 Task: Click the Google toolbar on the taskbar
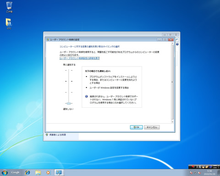tap(15, 172)
